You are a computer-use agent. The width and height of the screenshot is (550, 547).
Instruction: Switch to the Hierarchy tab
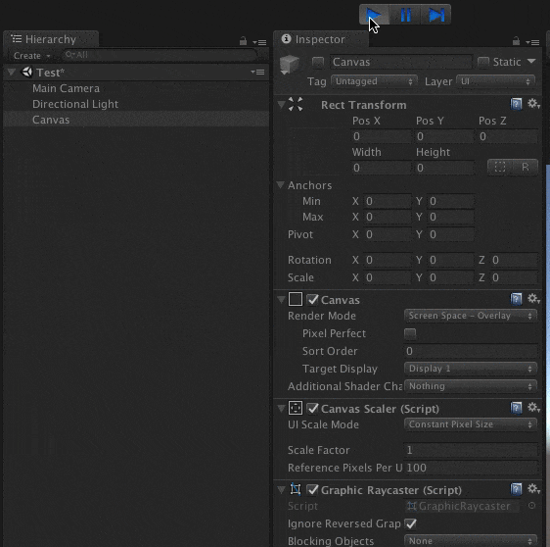(x=51, y=39)
